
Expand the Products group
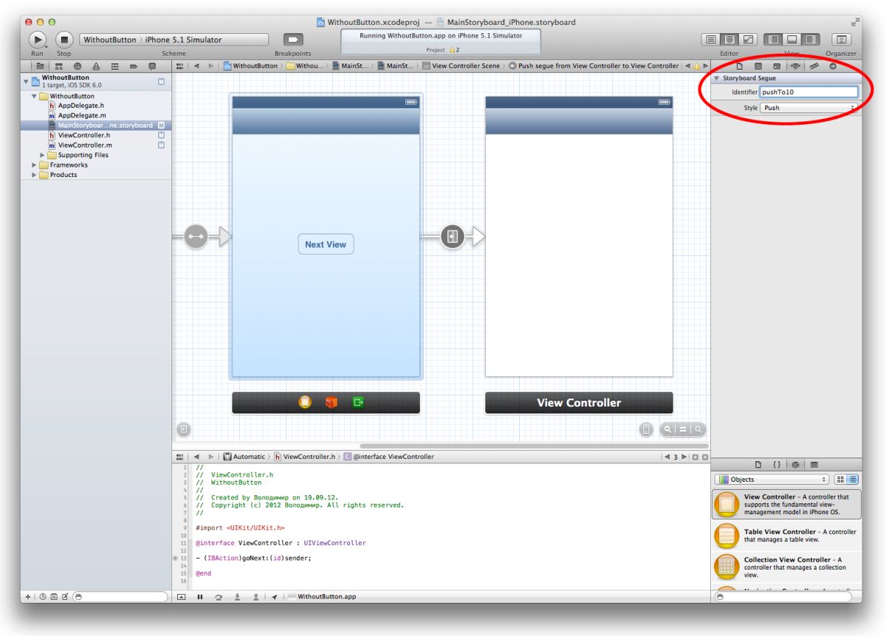[x=34, y=175]
